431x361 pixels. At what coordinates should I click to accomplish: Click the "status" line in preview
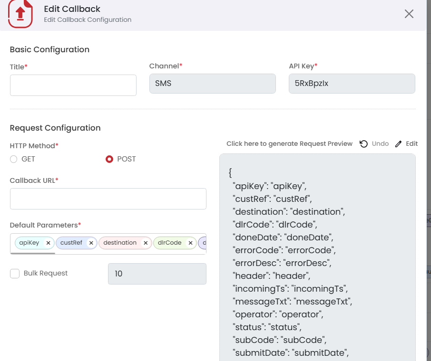point(267,327)
